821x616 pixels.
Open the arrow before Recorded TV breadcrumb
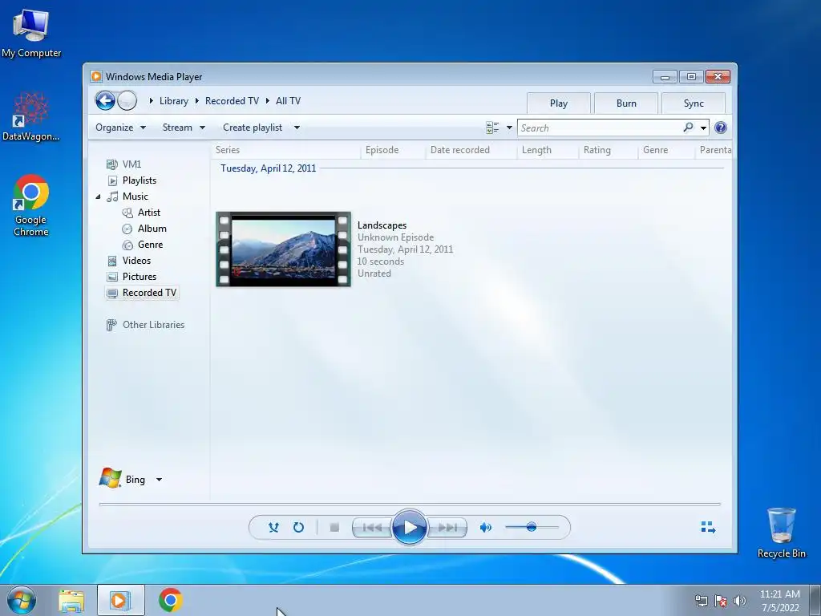click(x=197, y=100)
